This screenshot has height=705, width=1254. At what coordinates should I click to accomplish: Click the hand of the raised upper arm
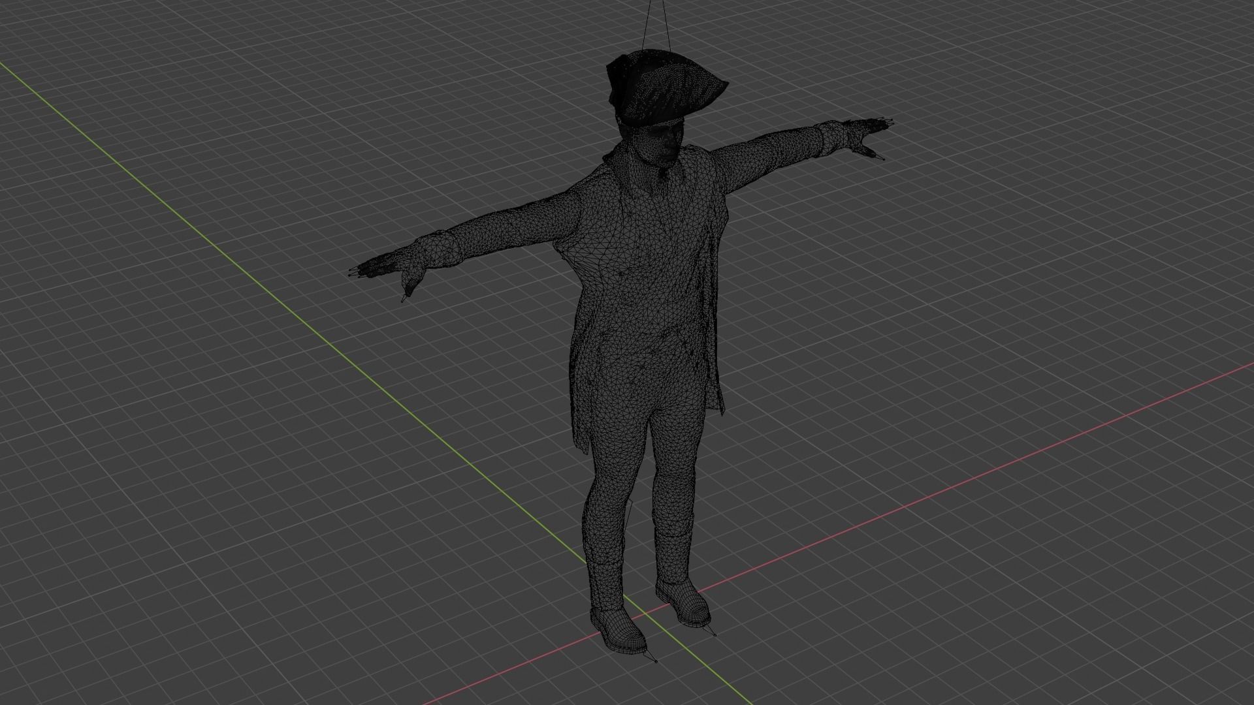pyautogui.click(x=869, y=135)
